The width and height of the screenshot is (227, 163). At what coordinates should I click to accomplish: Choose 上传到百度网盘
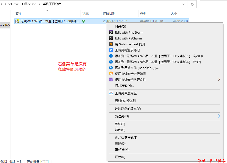pyautogui.click(x=126, y=93)
